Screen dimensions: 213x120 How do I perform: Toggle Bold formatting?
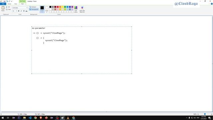tap(19, 11)
